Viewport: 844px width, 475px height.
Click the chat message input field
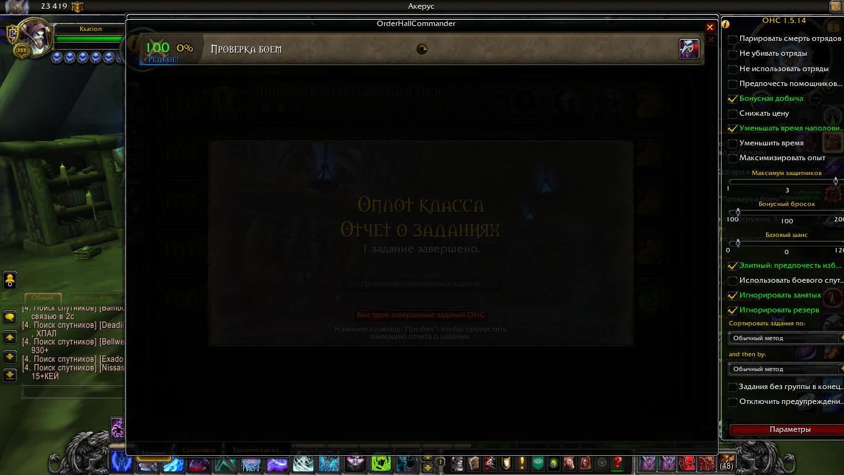click(x=73, y=392)
